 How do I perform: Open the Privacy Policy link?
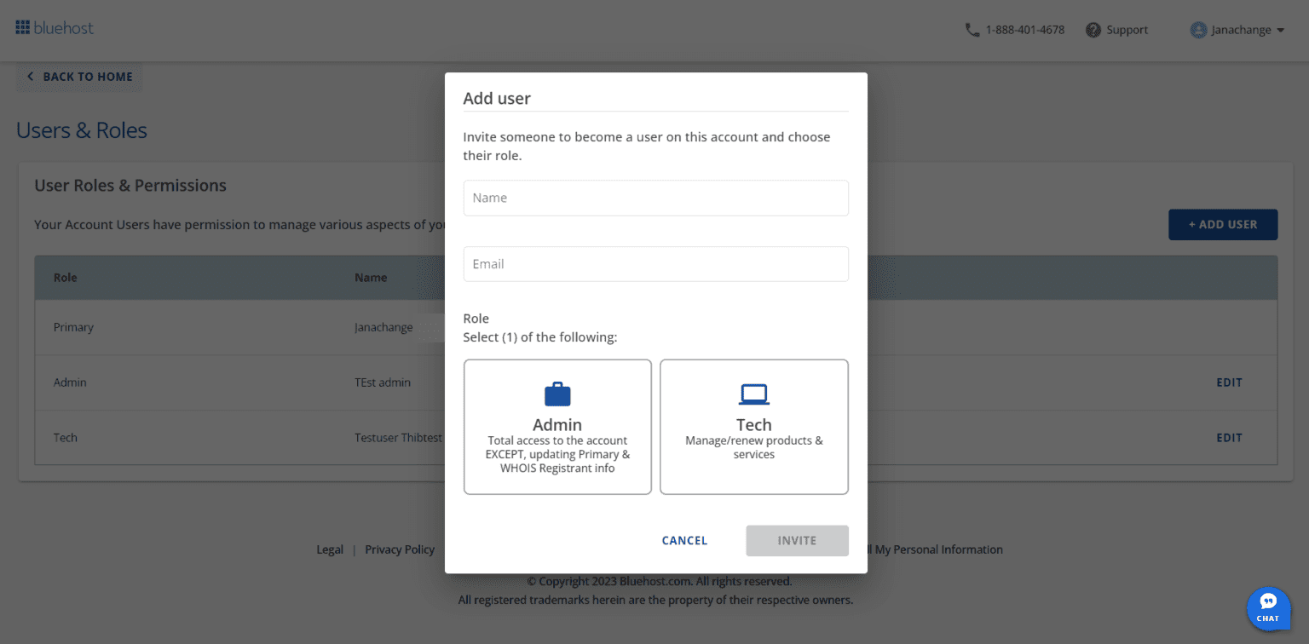(399, 549)
